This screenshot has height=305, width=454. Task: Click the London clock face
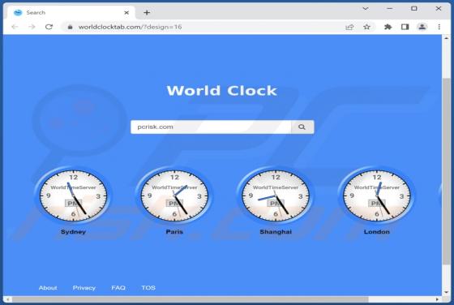click(x=377, y=195)
